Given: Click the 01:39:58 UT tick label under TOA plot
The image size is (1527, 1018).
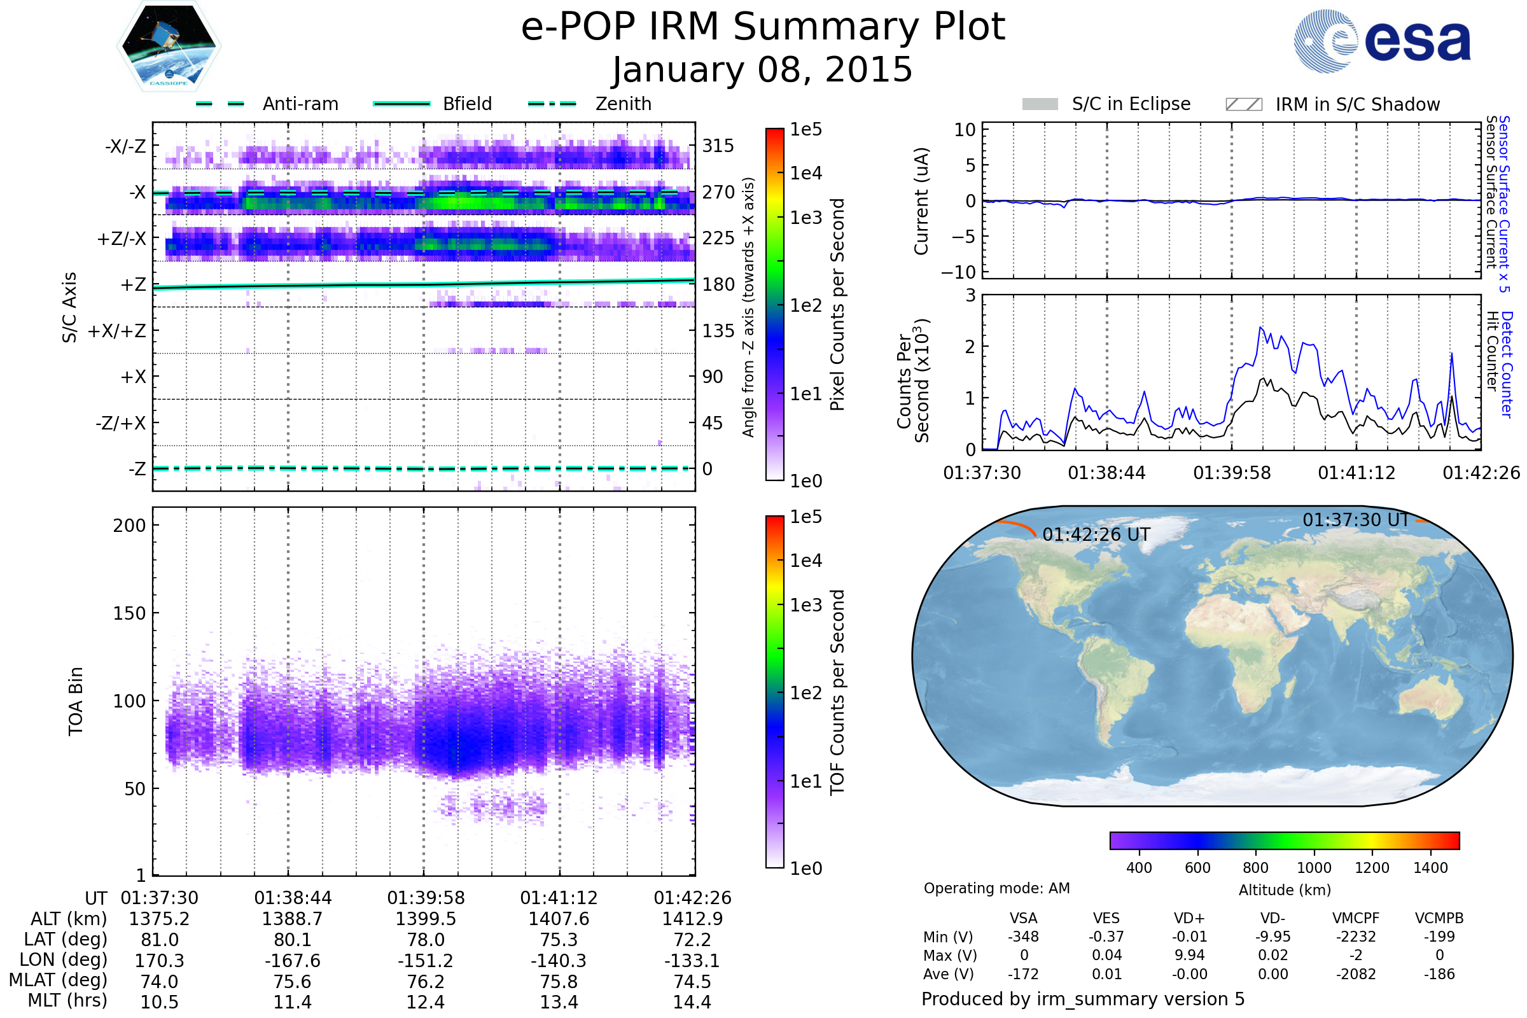Looking at the screenshot, I should pos(426,898).
